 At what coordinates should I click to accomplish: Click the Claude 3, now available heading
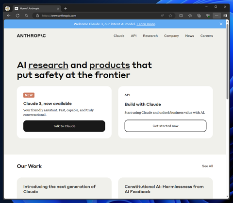tap(48, 103)
